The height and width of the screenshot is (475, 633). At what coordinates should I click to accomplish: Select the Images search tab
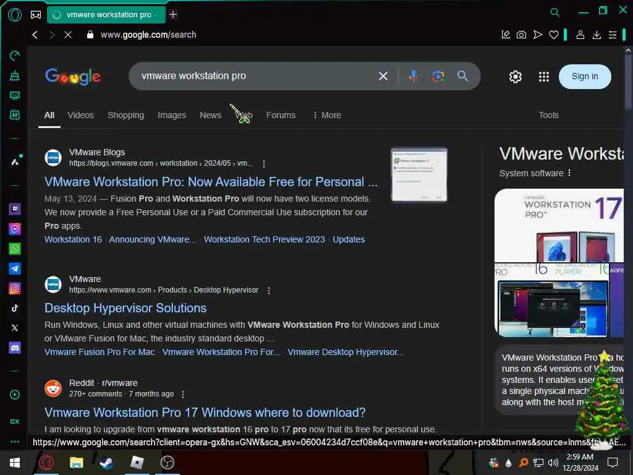[172, 115]
